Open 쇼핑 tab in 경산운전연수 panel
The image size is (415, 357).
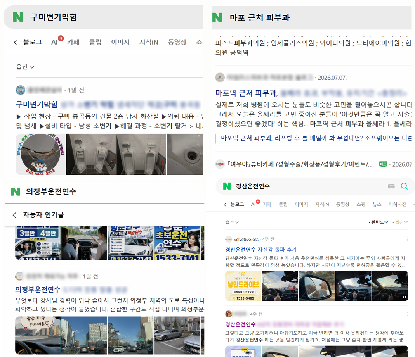click(361, 204)
